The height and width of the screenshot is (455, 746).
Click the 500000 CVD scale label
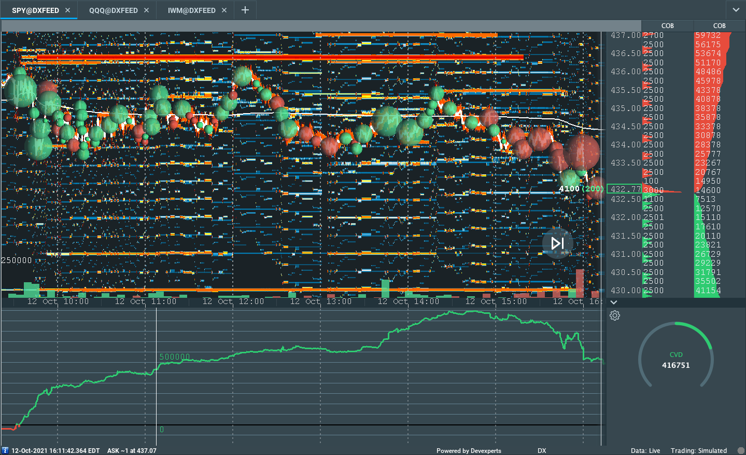(175, 357)
